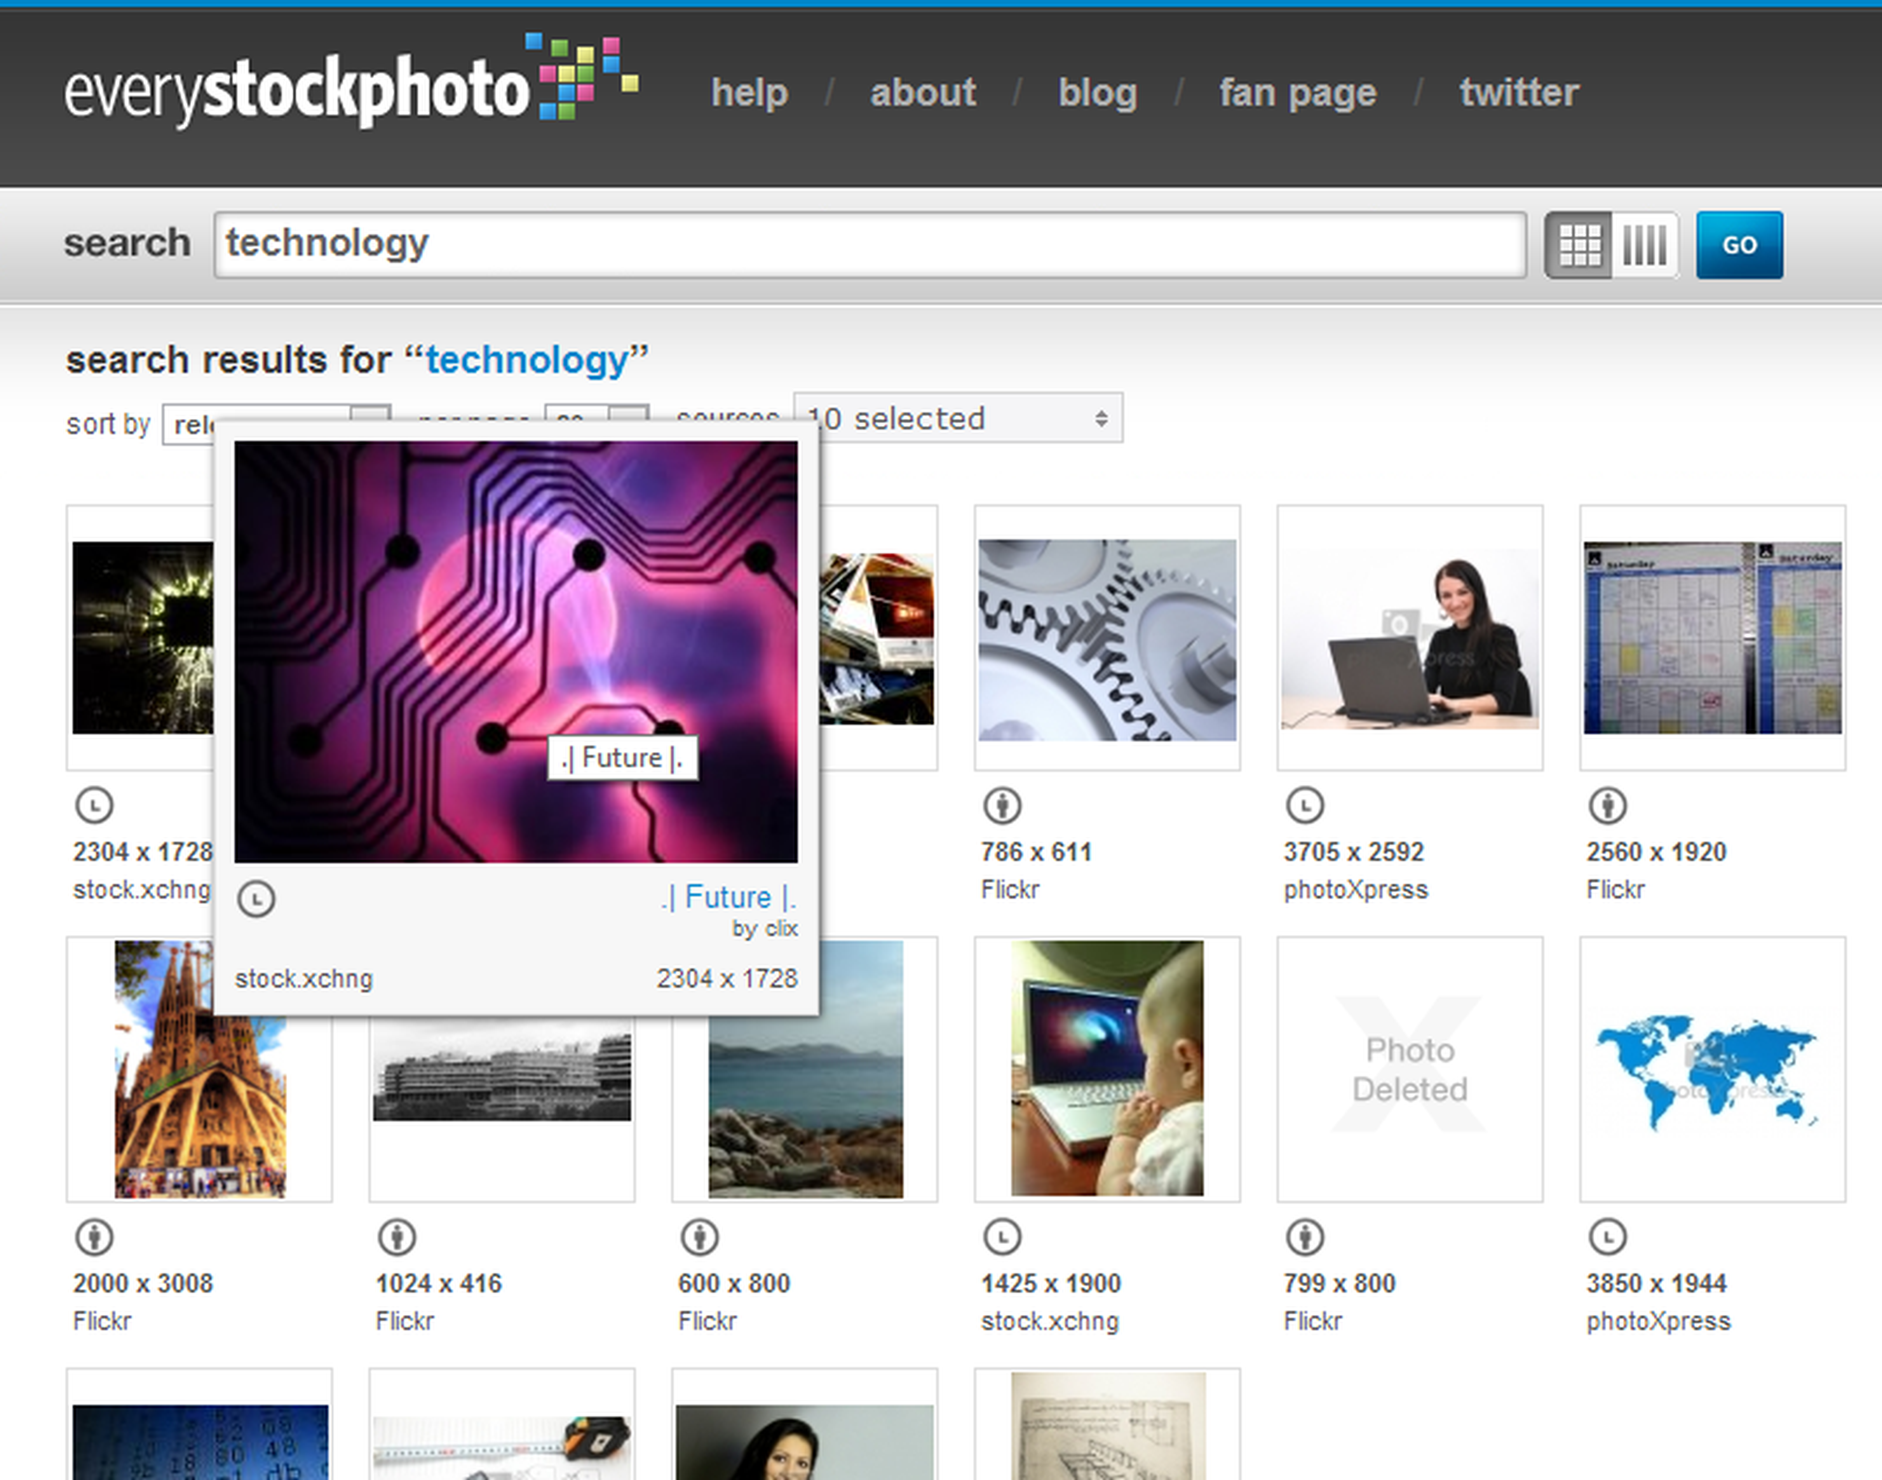Open the sort by dropdown
The width and height of the screenshot is (1882, 1480).
(x=188, y=425)
